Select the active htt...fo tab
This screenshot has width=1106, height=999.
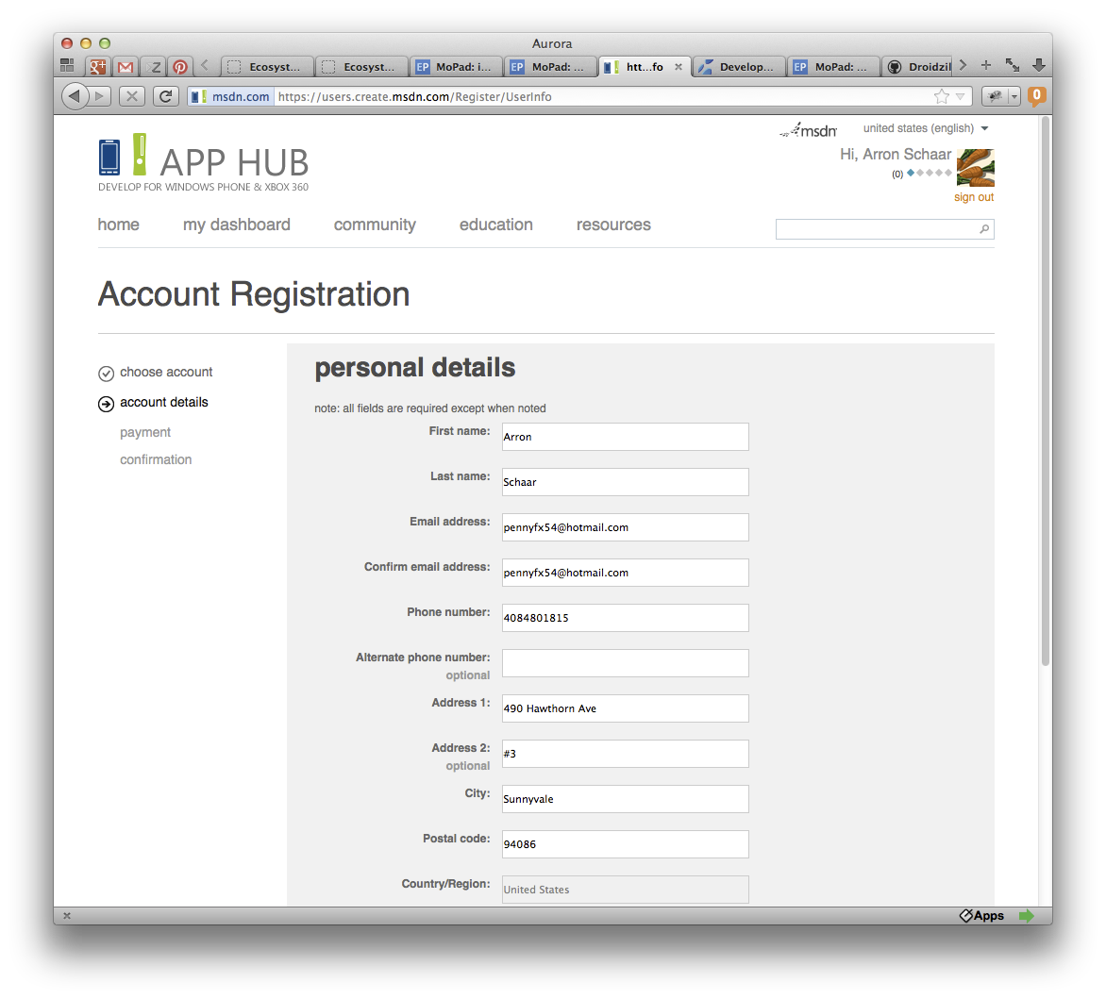(x=644, y=67)
